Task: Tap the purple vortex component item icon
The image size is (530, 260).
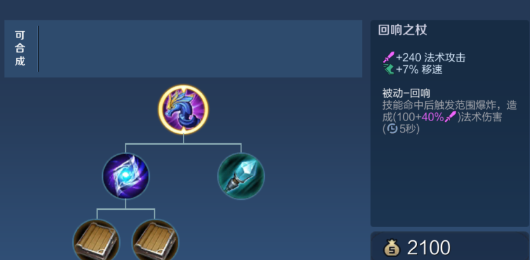Action: coord(126,176)
